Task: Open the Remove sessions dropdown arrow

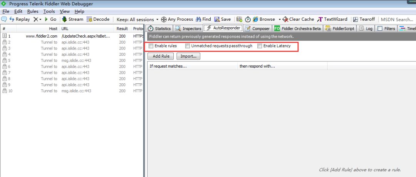Action: point(40,19)
